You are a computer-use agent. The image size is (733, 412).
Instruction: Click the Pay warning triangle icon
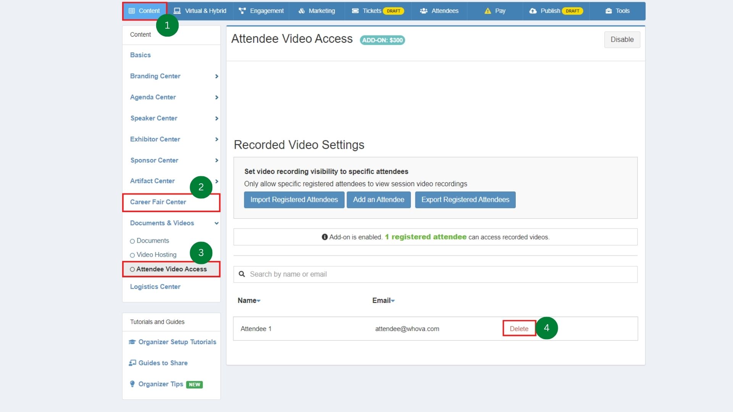tap(488, 11)
